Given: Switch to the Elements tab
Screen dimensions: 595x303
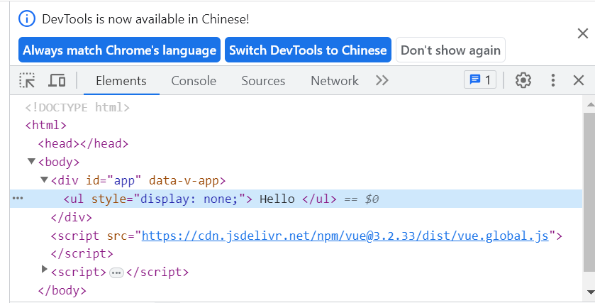Looking at the screenshot, I should tap(121, 81).
